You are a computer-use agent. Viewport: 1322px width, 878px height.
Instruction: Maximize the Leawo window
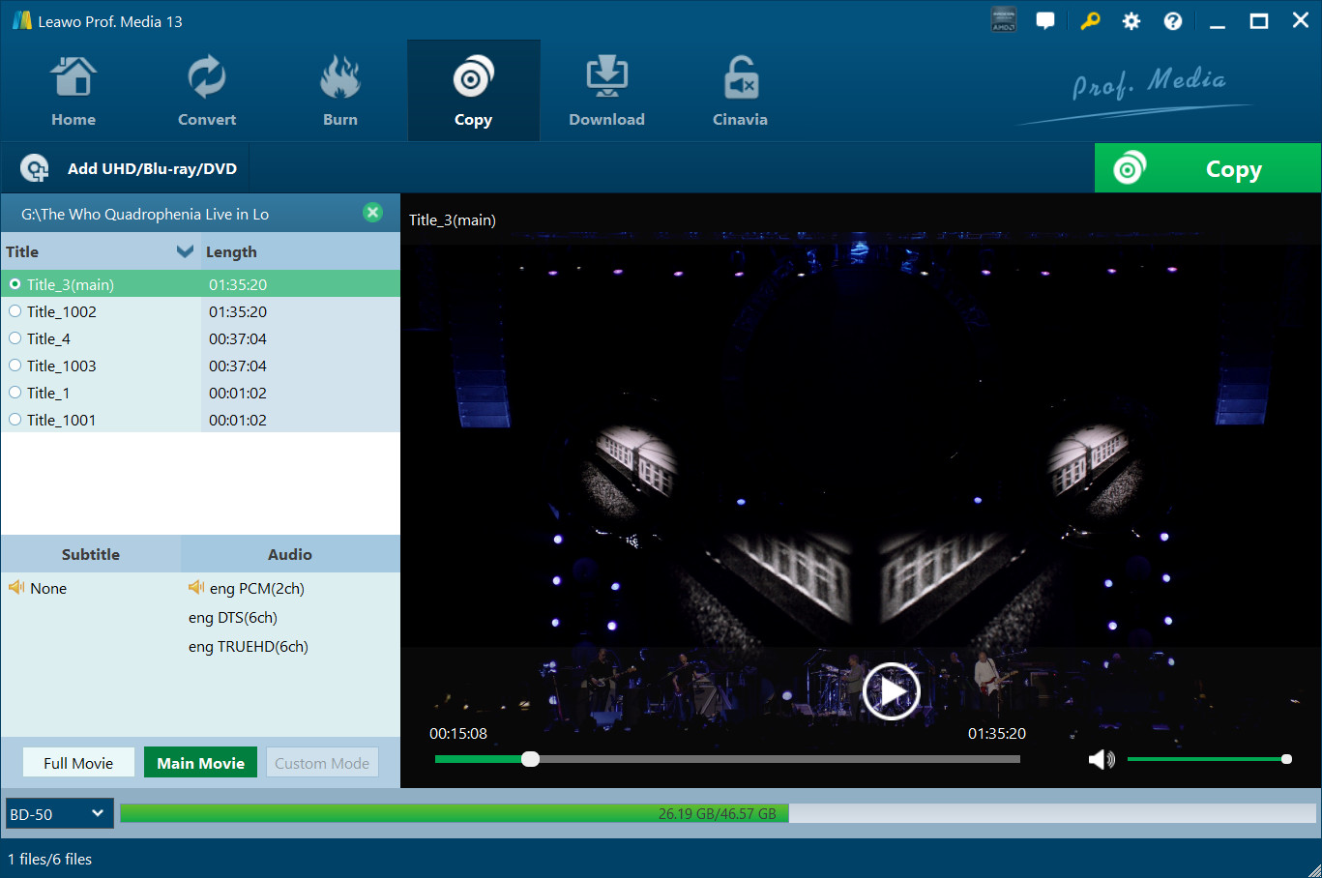click(1259, 21)
